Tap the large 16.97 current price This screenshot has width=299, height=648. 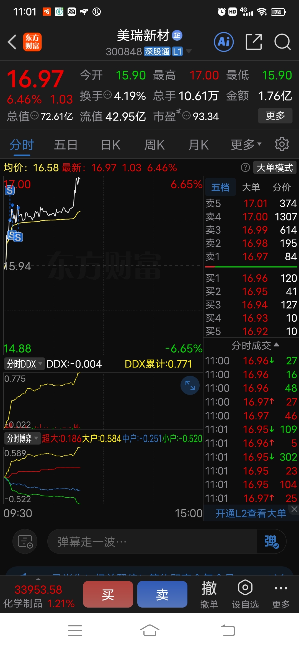(x=35, y=79)
